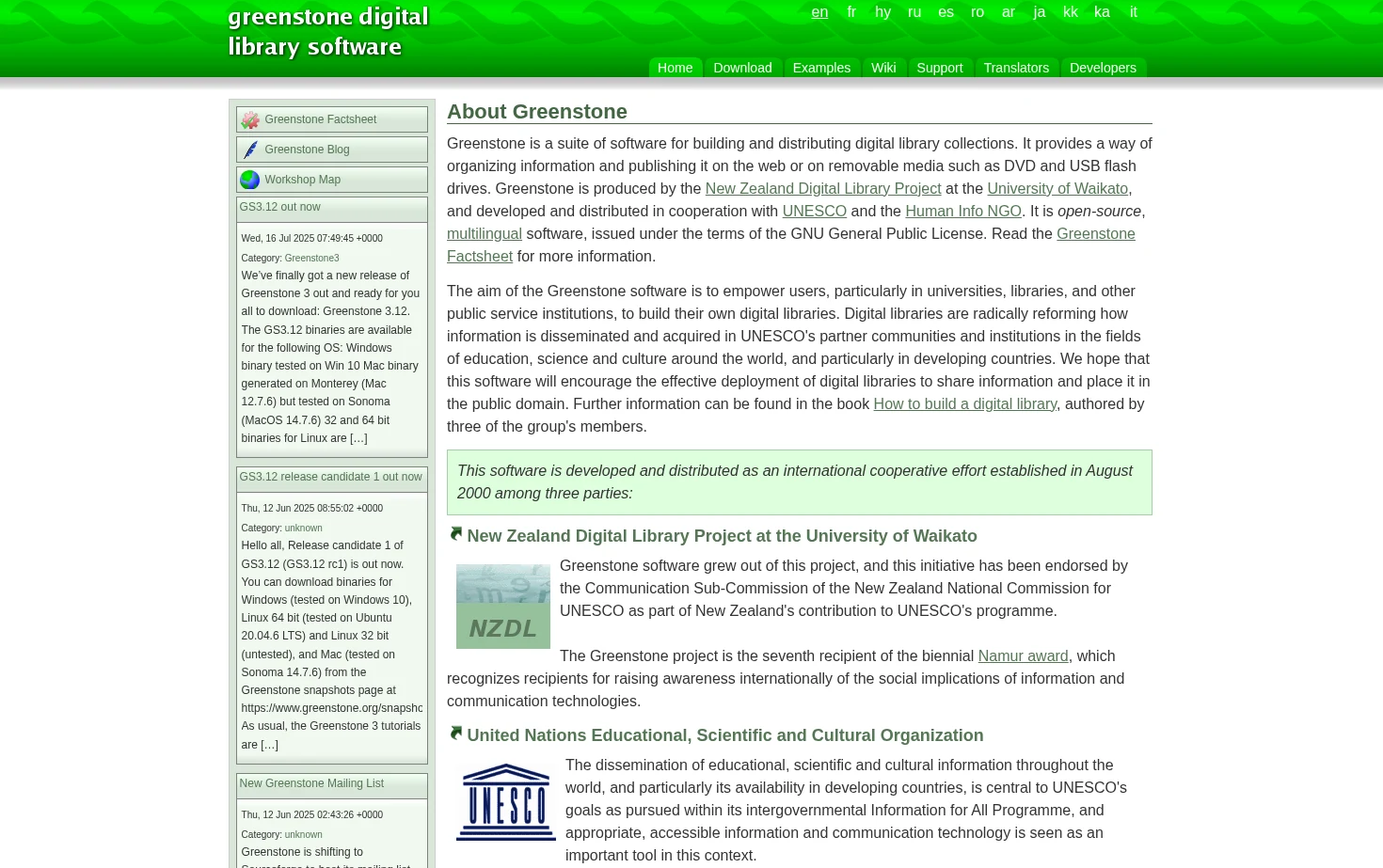Select the English (en) language link

(819, 12)
